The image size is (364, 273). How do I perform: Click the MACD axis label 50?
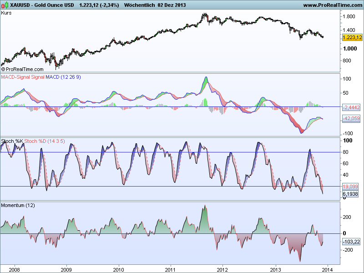coord(346,93)
